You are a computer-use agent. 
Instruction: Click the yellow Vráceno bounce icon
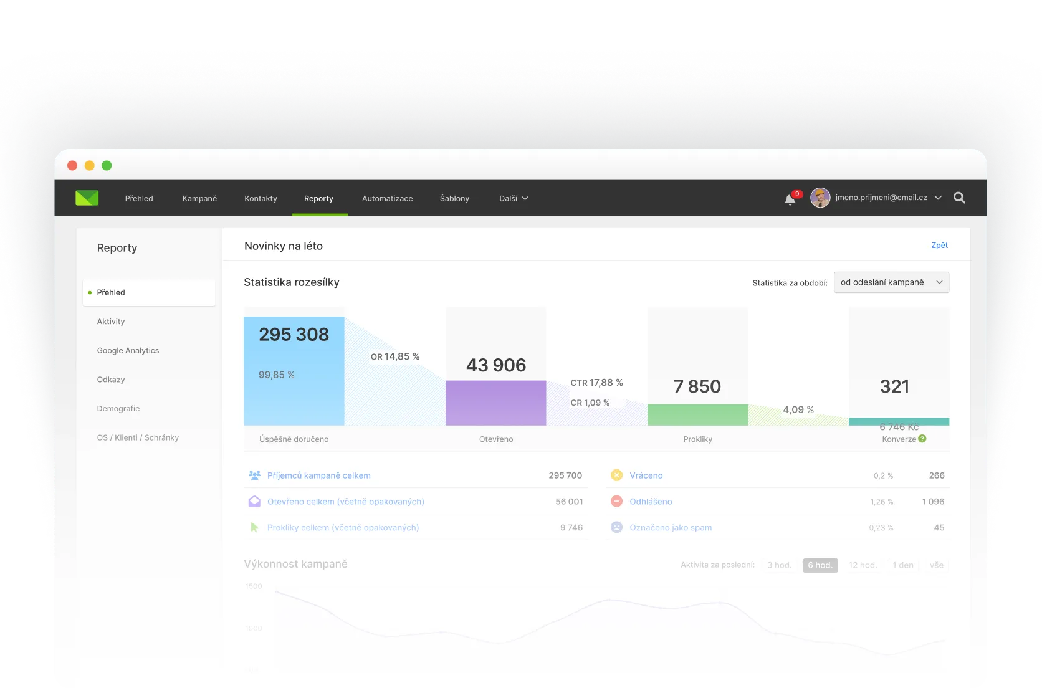(616, 475)
